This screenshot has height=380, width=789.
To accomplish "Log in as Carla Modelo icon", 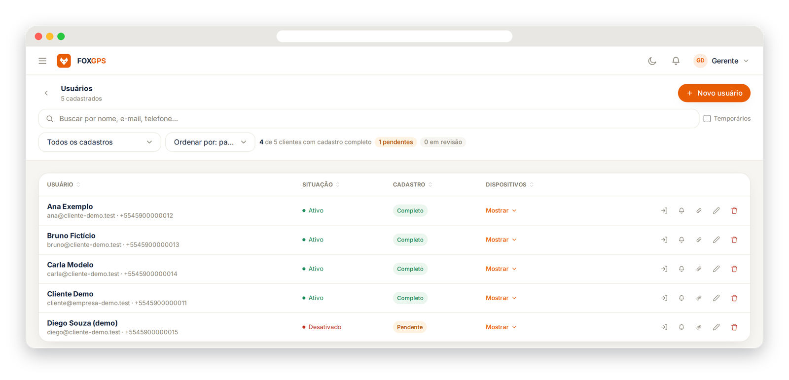I will click(x=664, y=269).
